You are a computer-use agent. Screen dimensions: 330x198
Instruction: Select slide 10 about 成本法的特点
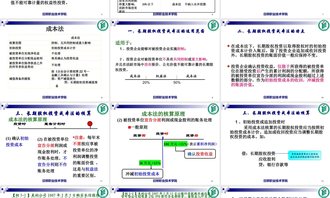pos(276,61)
